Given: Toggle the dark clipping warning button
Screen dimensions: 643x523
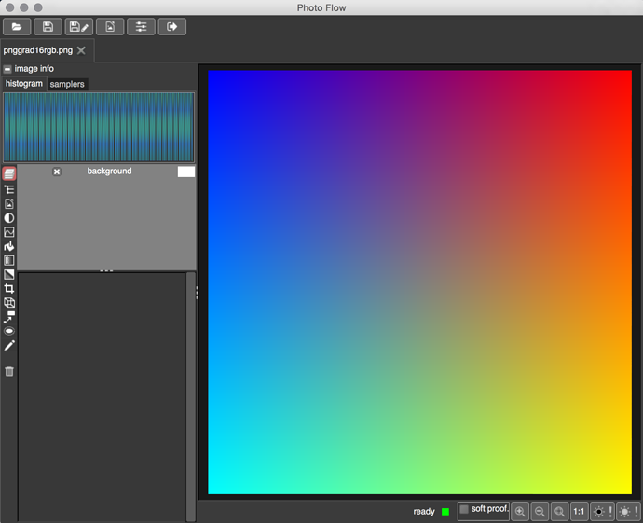Looking at the screenshot, I should tap(601, 511).
